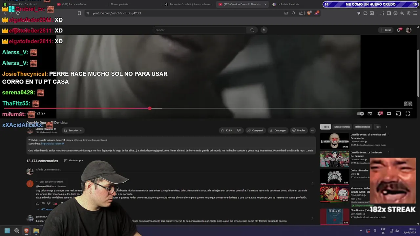Click the bookmark icon in address bar

point(79,13)
